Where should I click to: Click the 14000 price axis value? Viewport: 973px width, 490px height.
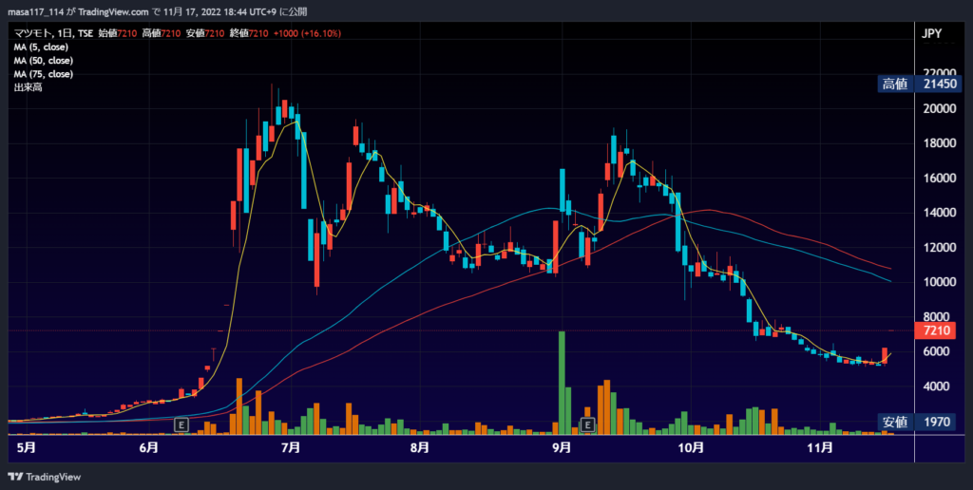[x=940, y=213]
